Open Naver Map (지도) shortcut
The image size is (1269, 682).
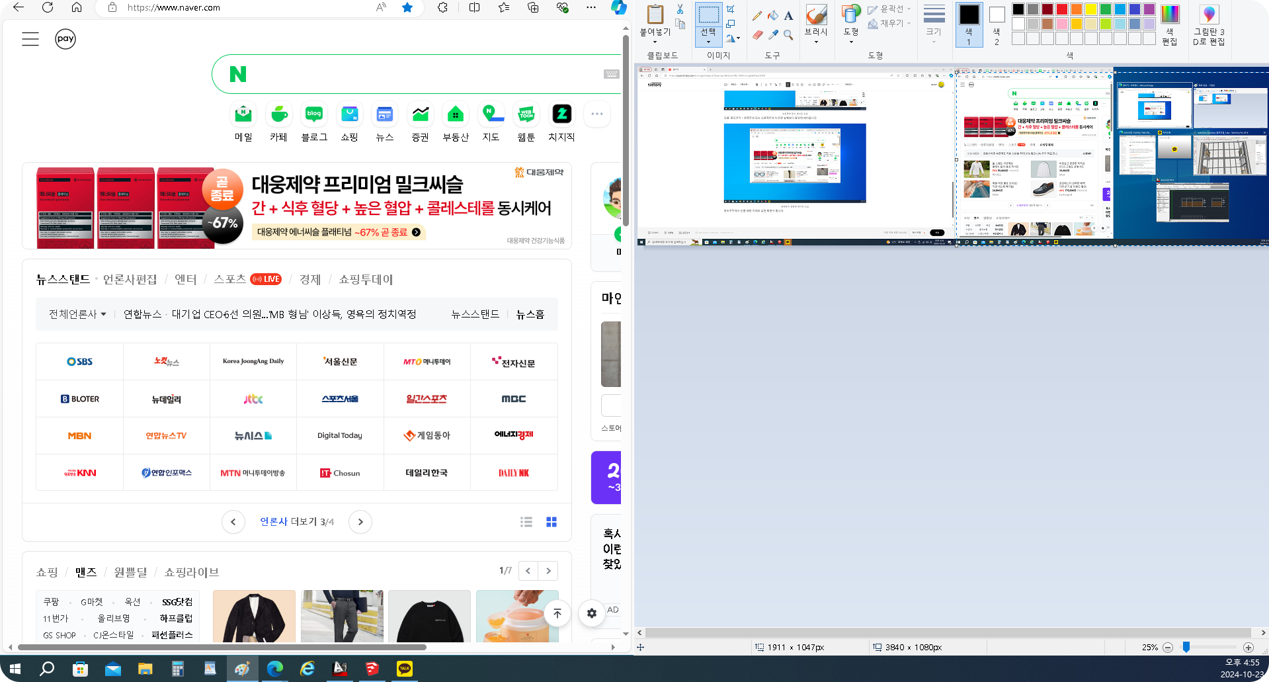coord(491,123)
